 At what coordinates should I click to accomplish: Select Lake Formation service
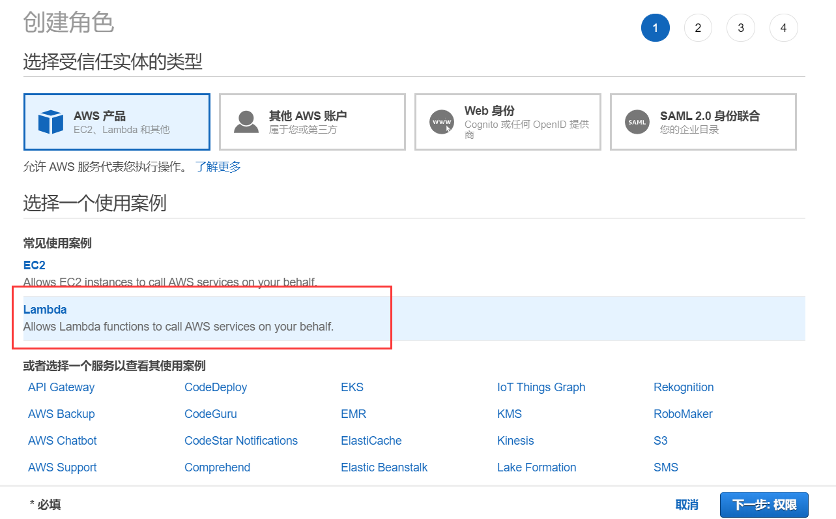point(537,467)
